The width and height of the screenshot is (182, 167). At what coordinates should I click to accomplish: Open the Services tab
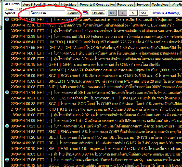click(142, 5)
